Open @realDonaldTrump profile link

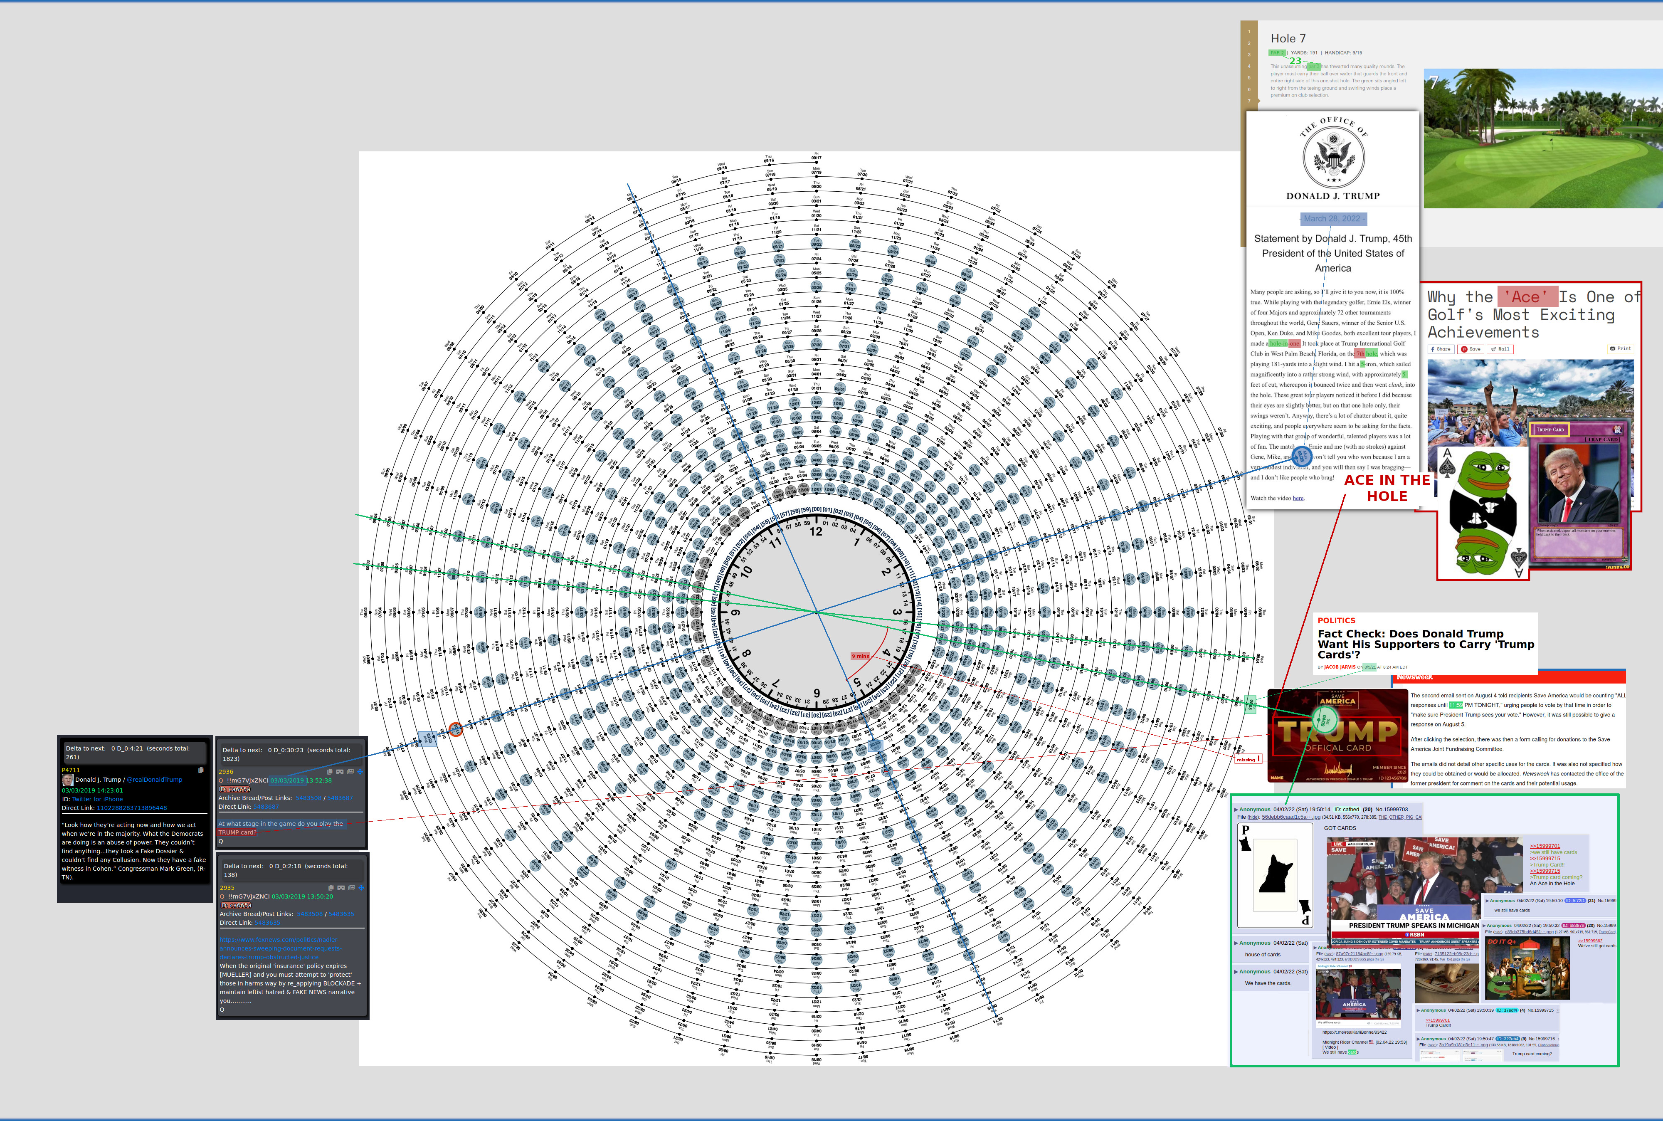(x=154, y=780)
